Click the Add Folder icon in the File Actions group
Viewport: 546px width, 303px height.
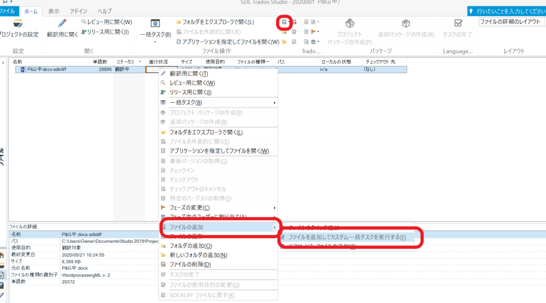coord(284,32)
